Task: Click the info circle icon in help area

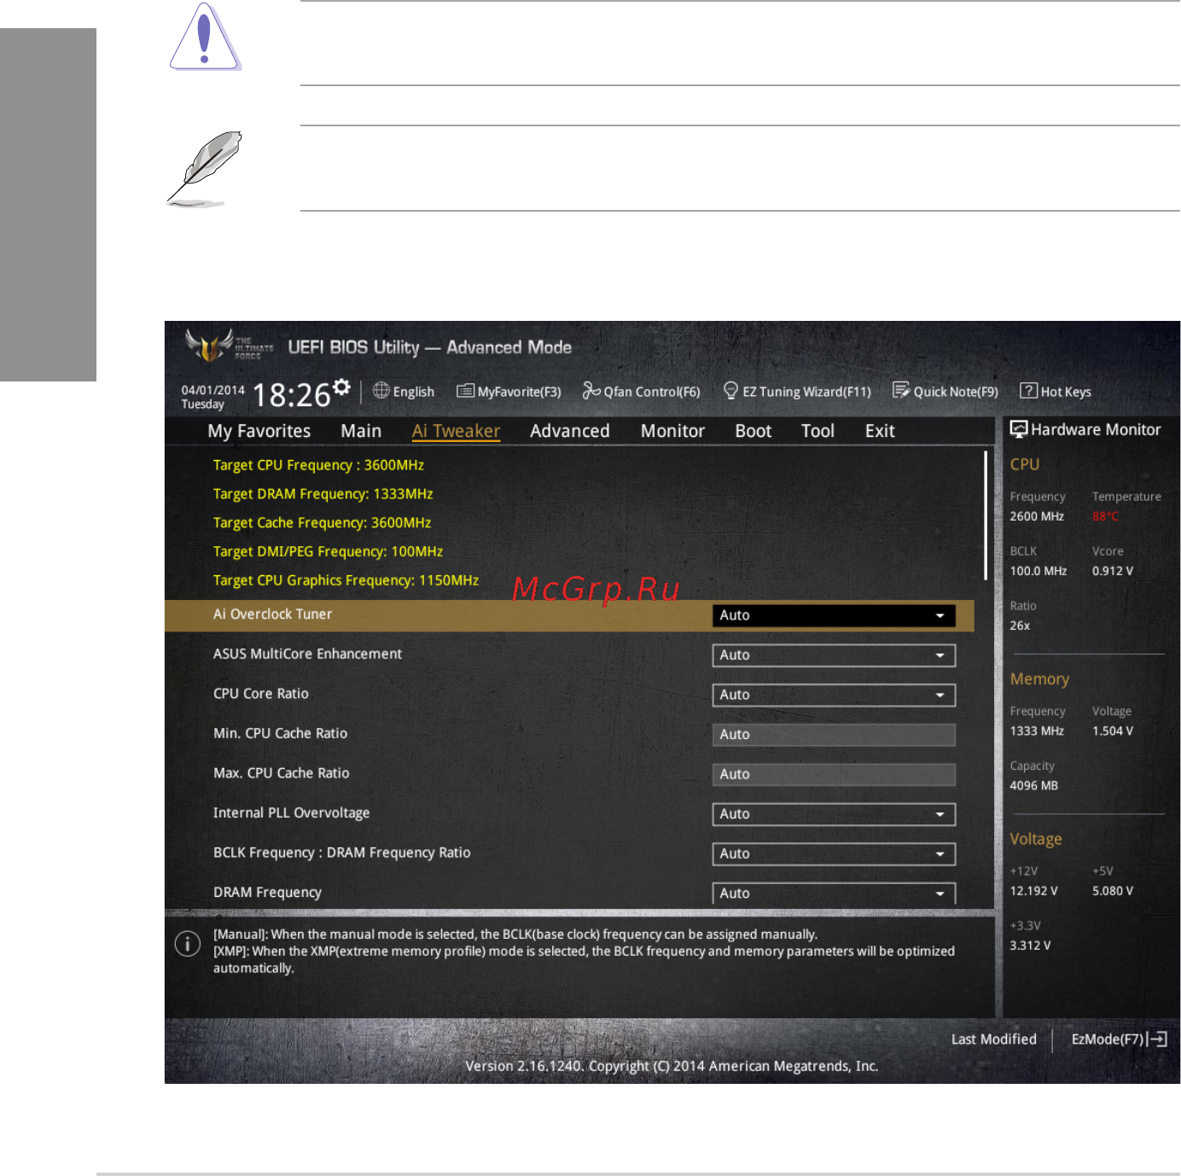Action: (188, 944)
